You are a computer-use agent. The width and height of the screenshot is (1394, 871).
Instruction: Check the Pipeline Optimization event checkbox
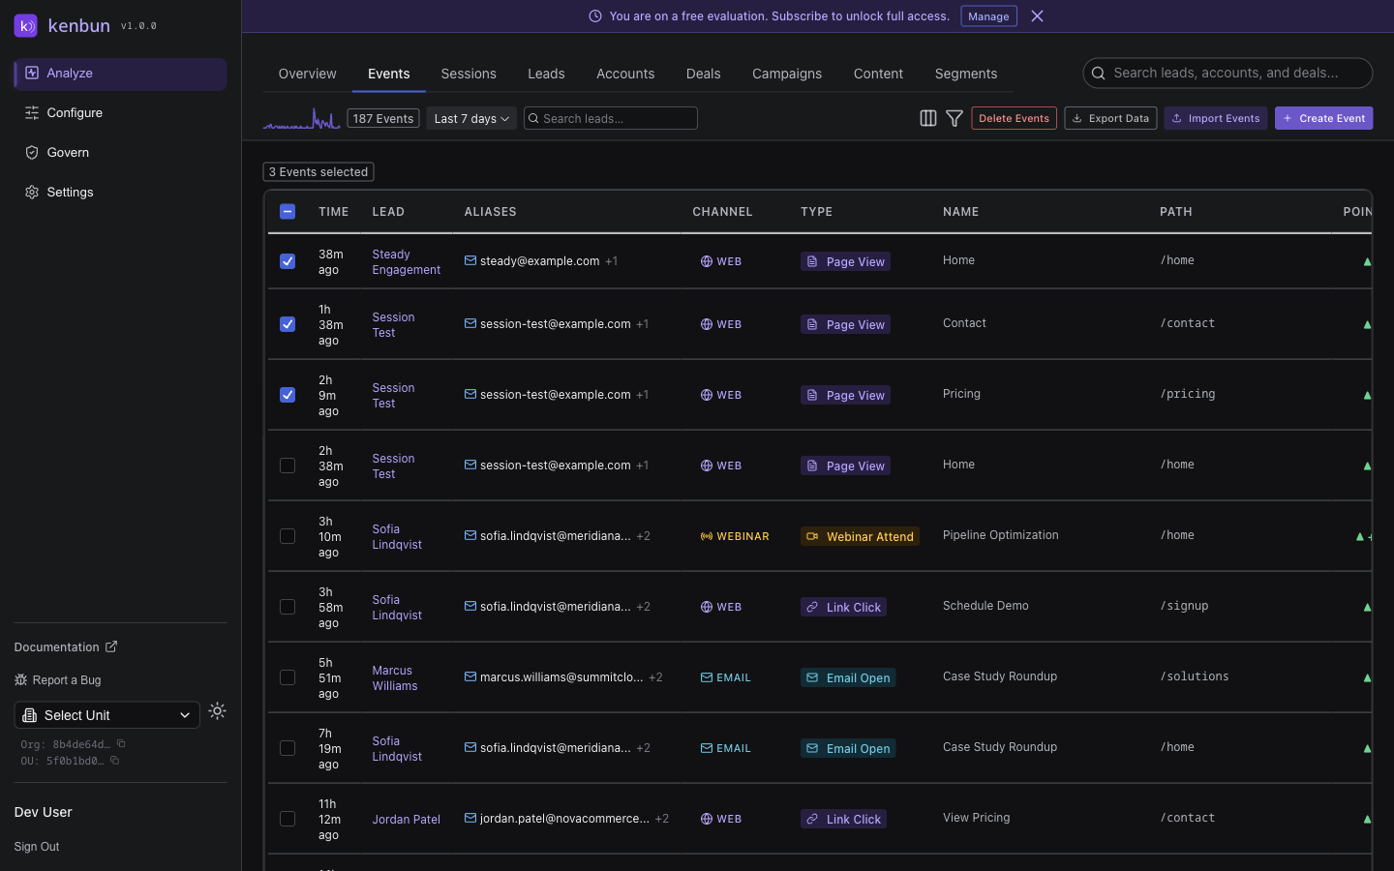(288, 536)
